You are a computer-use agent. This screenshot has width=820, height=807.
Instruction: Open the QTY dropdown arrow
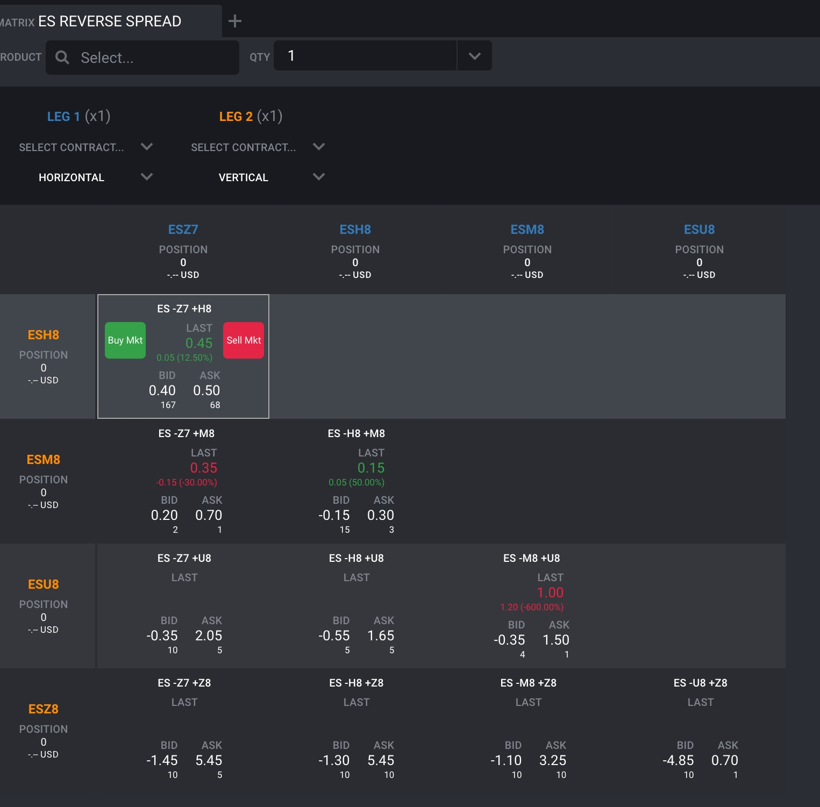coord(474,56)
